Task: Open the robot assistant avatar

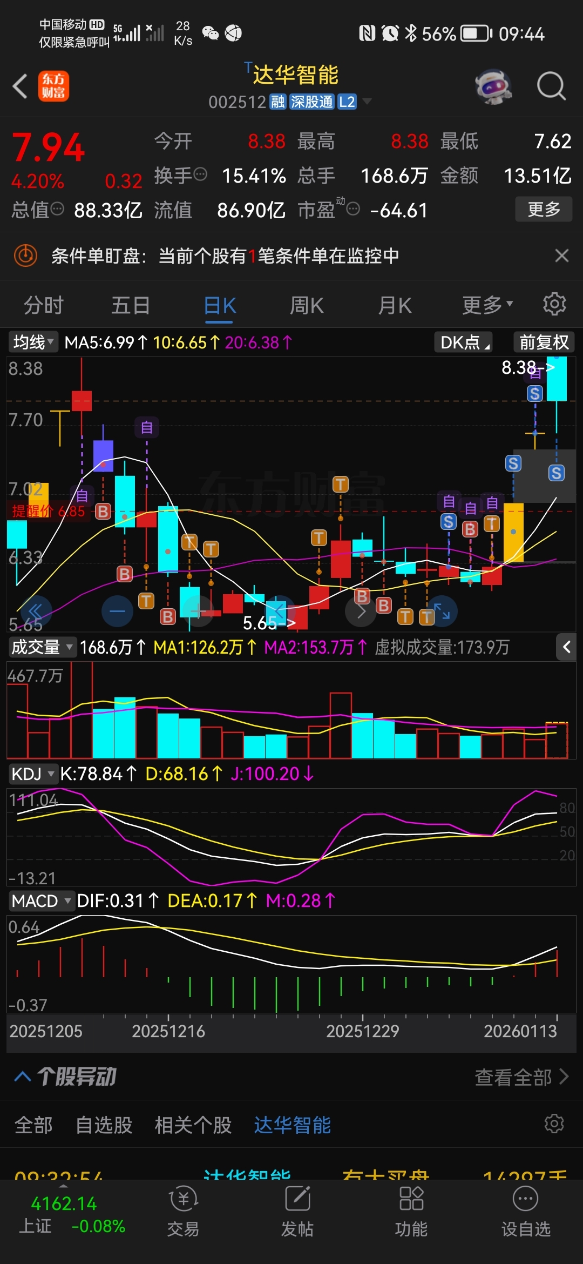Action: point(493,86)
